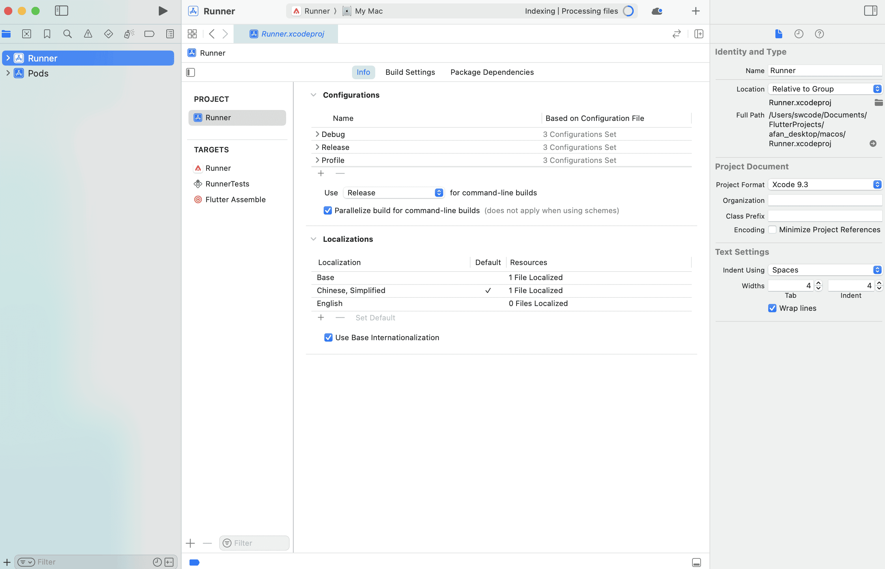Select the Flutter Assemble target
Screen dimensions: 885x569
point(235,199)
